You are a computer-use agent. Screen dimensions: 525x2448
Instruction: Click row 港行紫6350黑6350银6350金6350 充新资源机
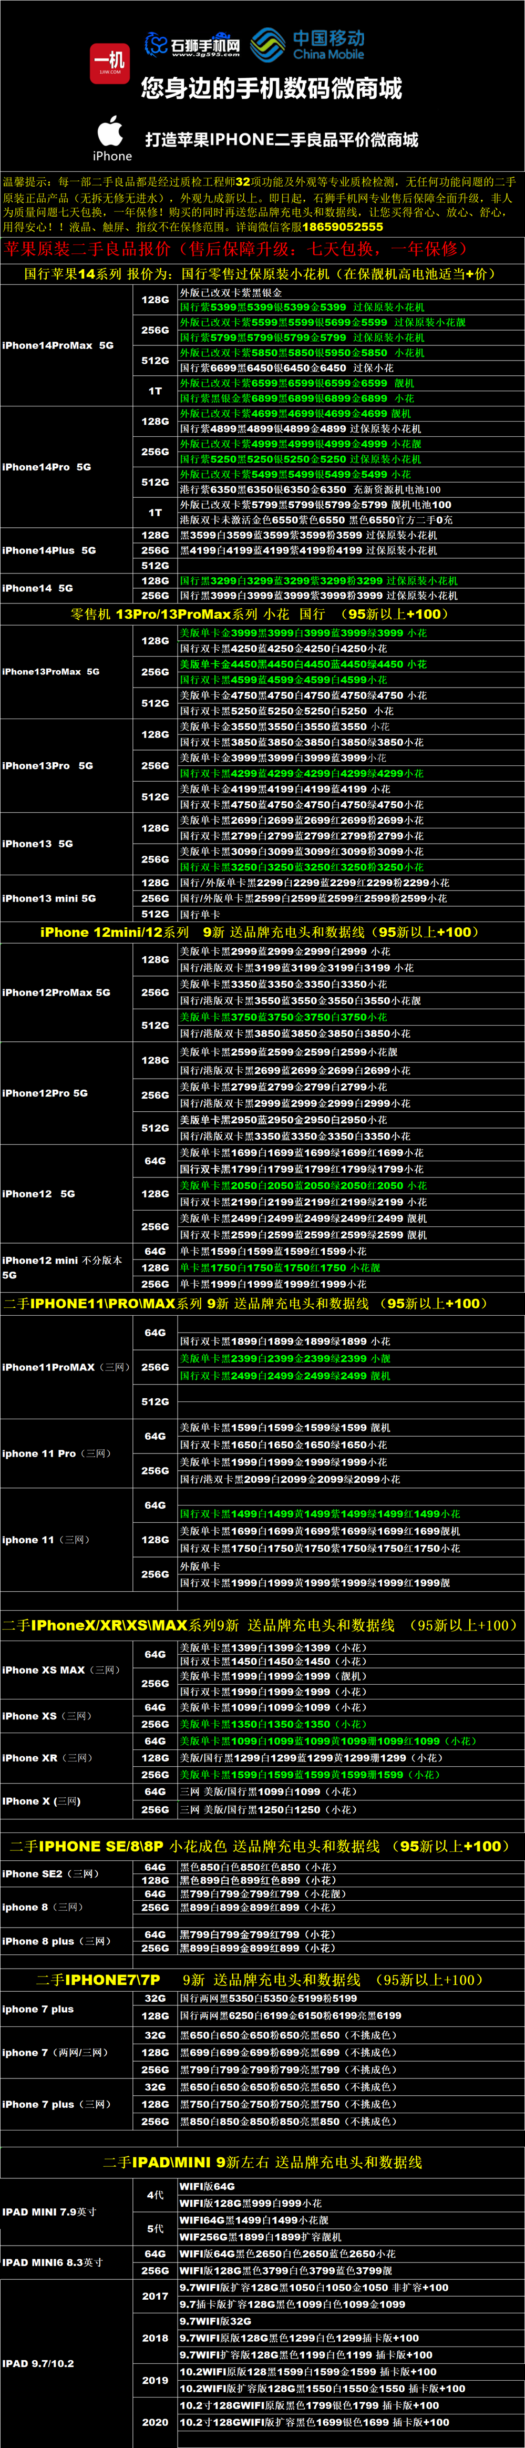pos(351,489)
